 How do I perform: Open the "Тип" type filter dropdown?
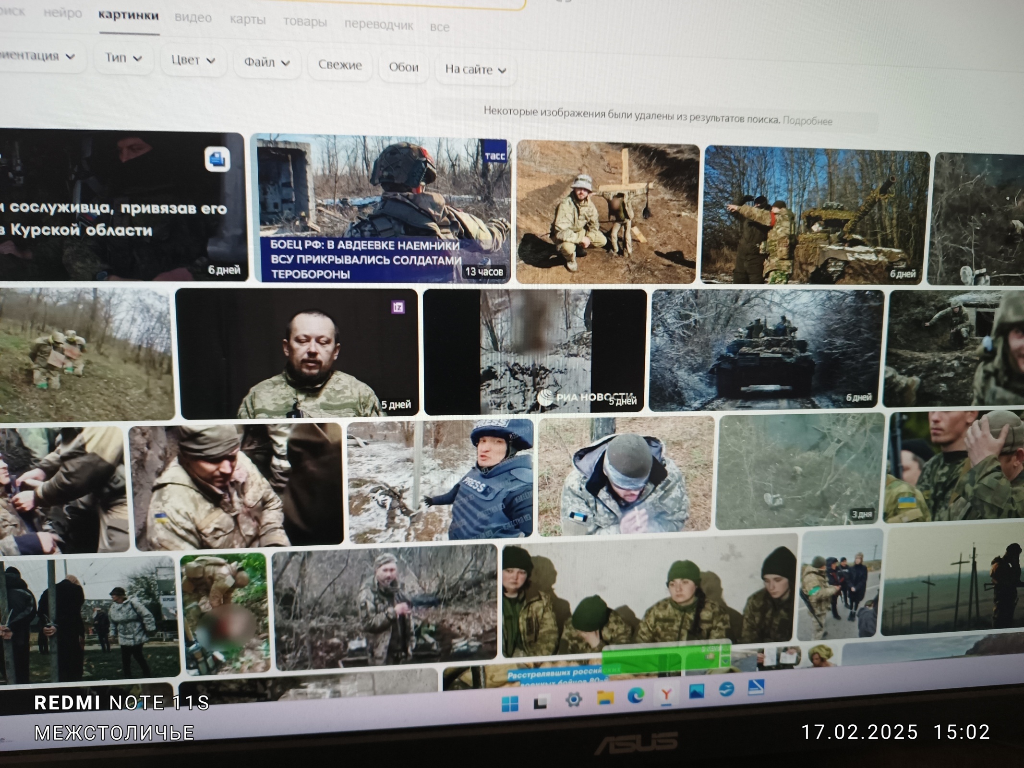click(123, 58)
